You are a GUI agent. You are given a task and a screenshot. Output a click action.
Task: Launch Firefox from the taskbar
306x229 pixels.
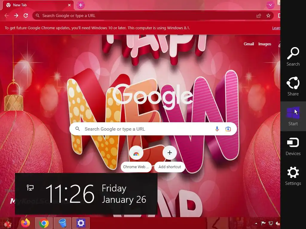pos(25,223)
